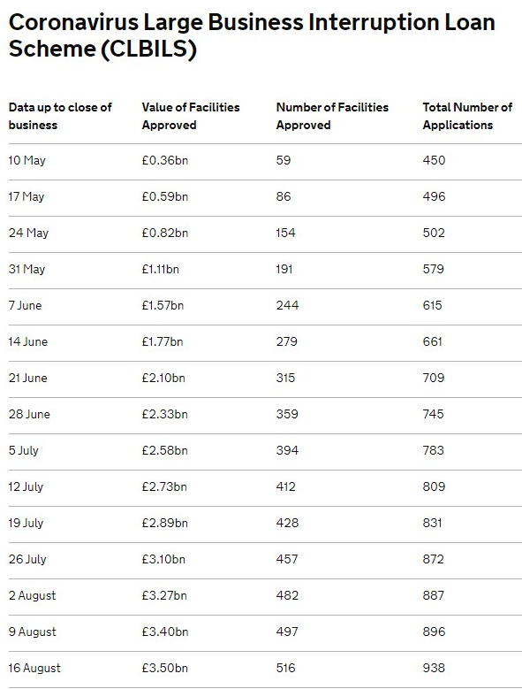
Task: Select the 10 May date cell
Action: [x=27, y=160]
